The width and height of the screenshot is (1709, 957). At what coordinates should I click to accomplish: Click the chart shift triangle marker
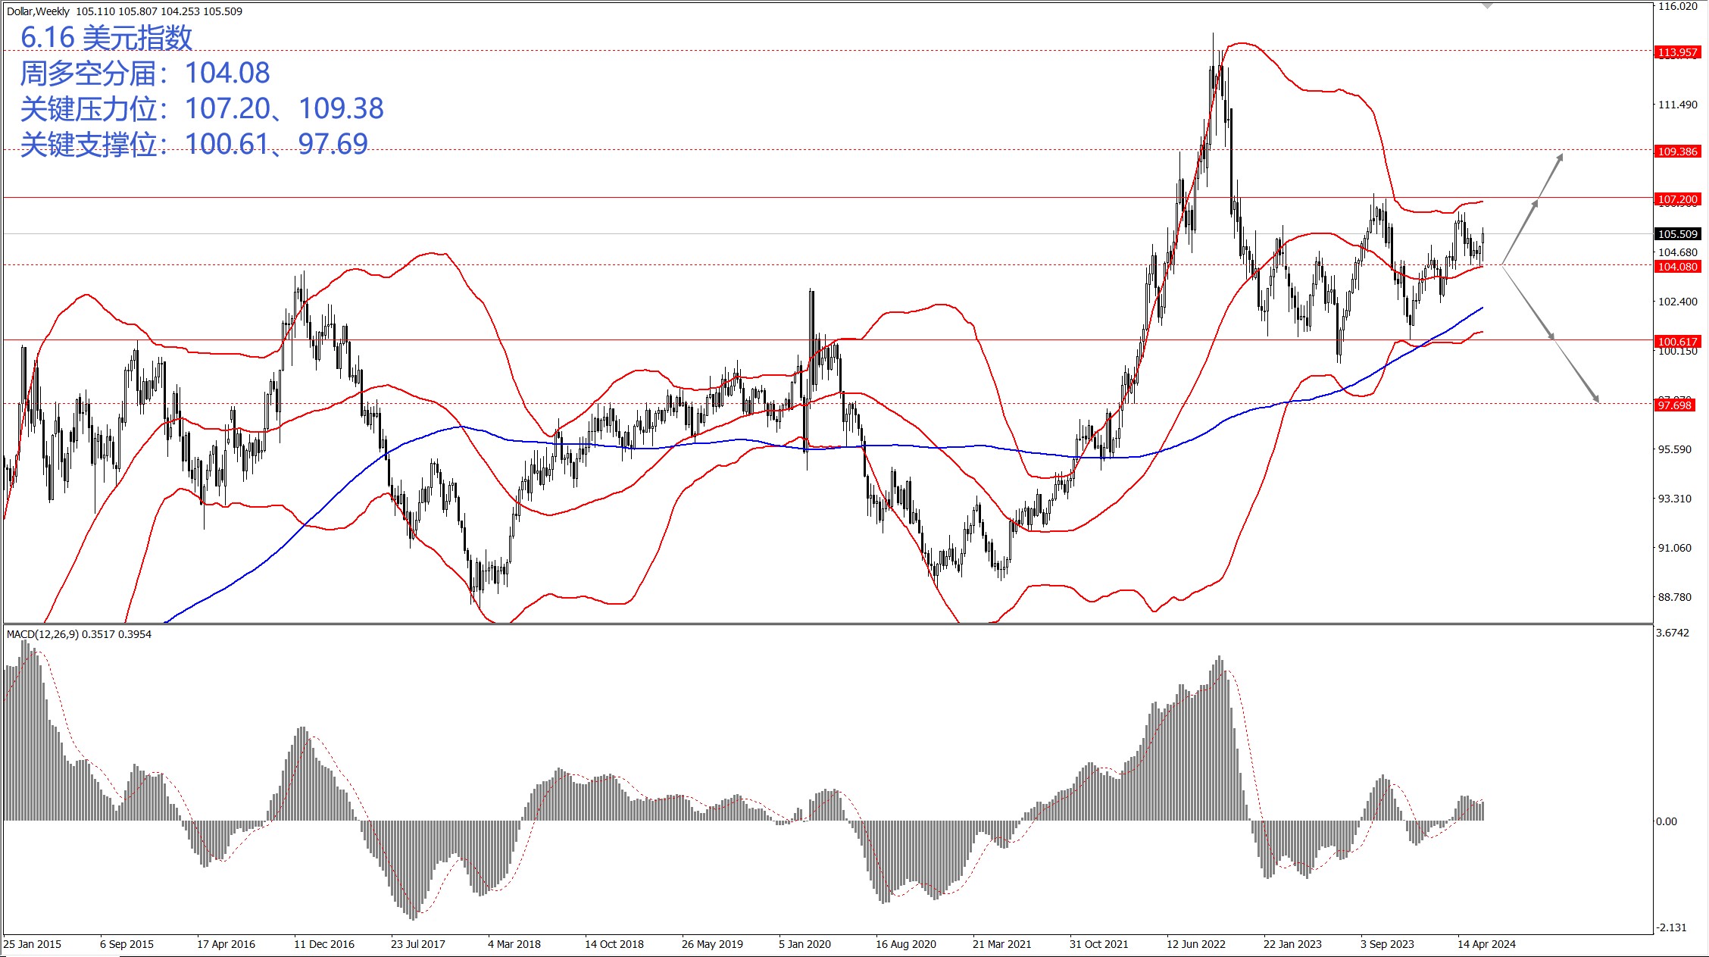pos(1487,5)
